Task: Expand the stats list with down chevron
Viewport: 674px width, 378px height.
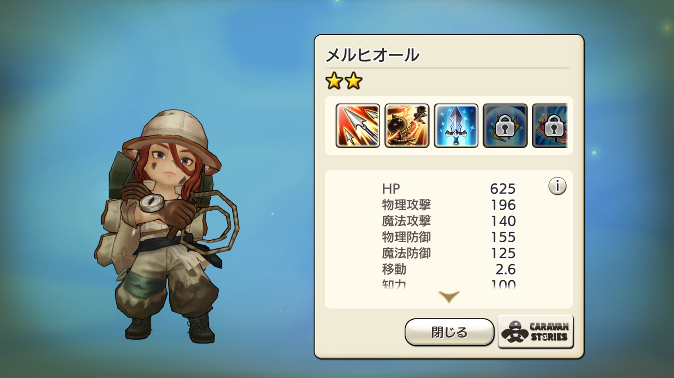Action: tap(449, 296)
